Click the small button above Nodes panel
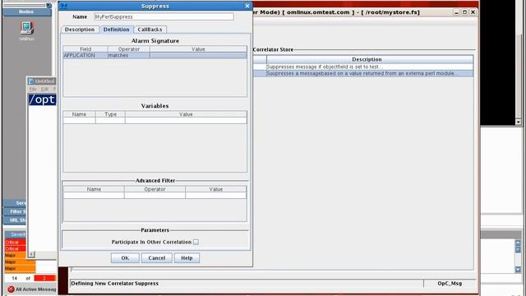This screenshot has width=526, height=296. pos(48,6)
